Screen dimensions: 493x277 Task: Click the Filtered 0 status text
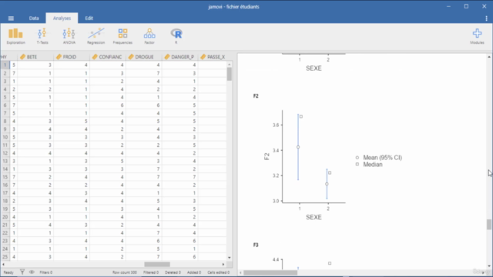(x=151, y=272)
